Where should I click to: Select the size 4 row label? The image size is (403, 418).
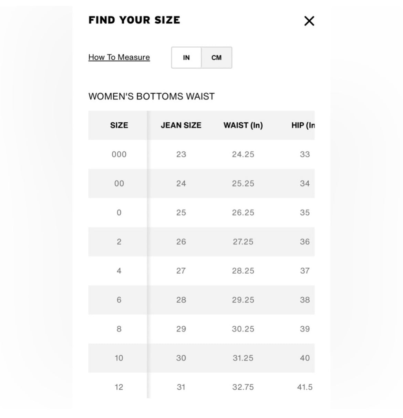pyautogui.click(x=119, y=271)
